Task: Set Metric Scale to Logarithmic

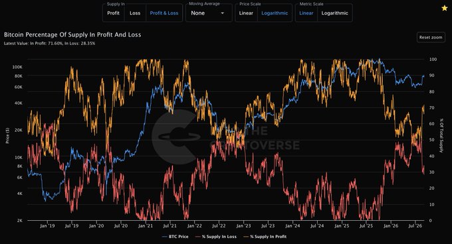Action: coord(334,13)
